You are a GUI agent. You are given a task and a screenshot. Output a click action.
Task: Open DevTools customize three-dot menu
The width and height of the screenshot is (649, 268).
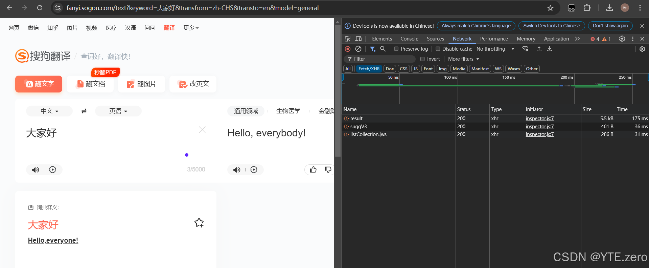tap(633, 39)
